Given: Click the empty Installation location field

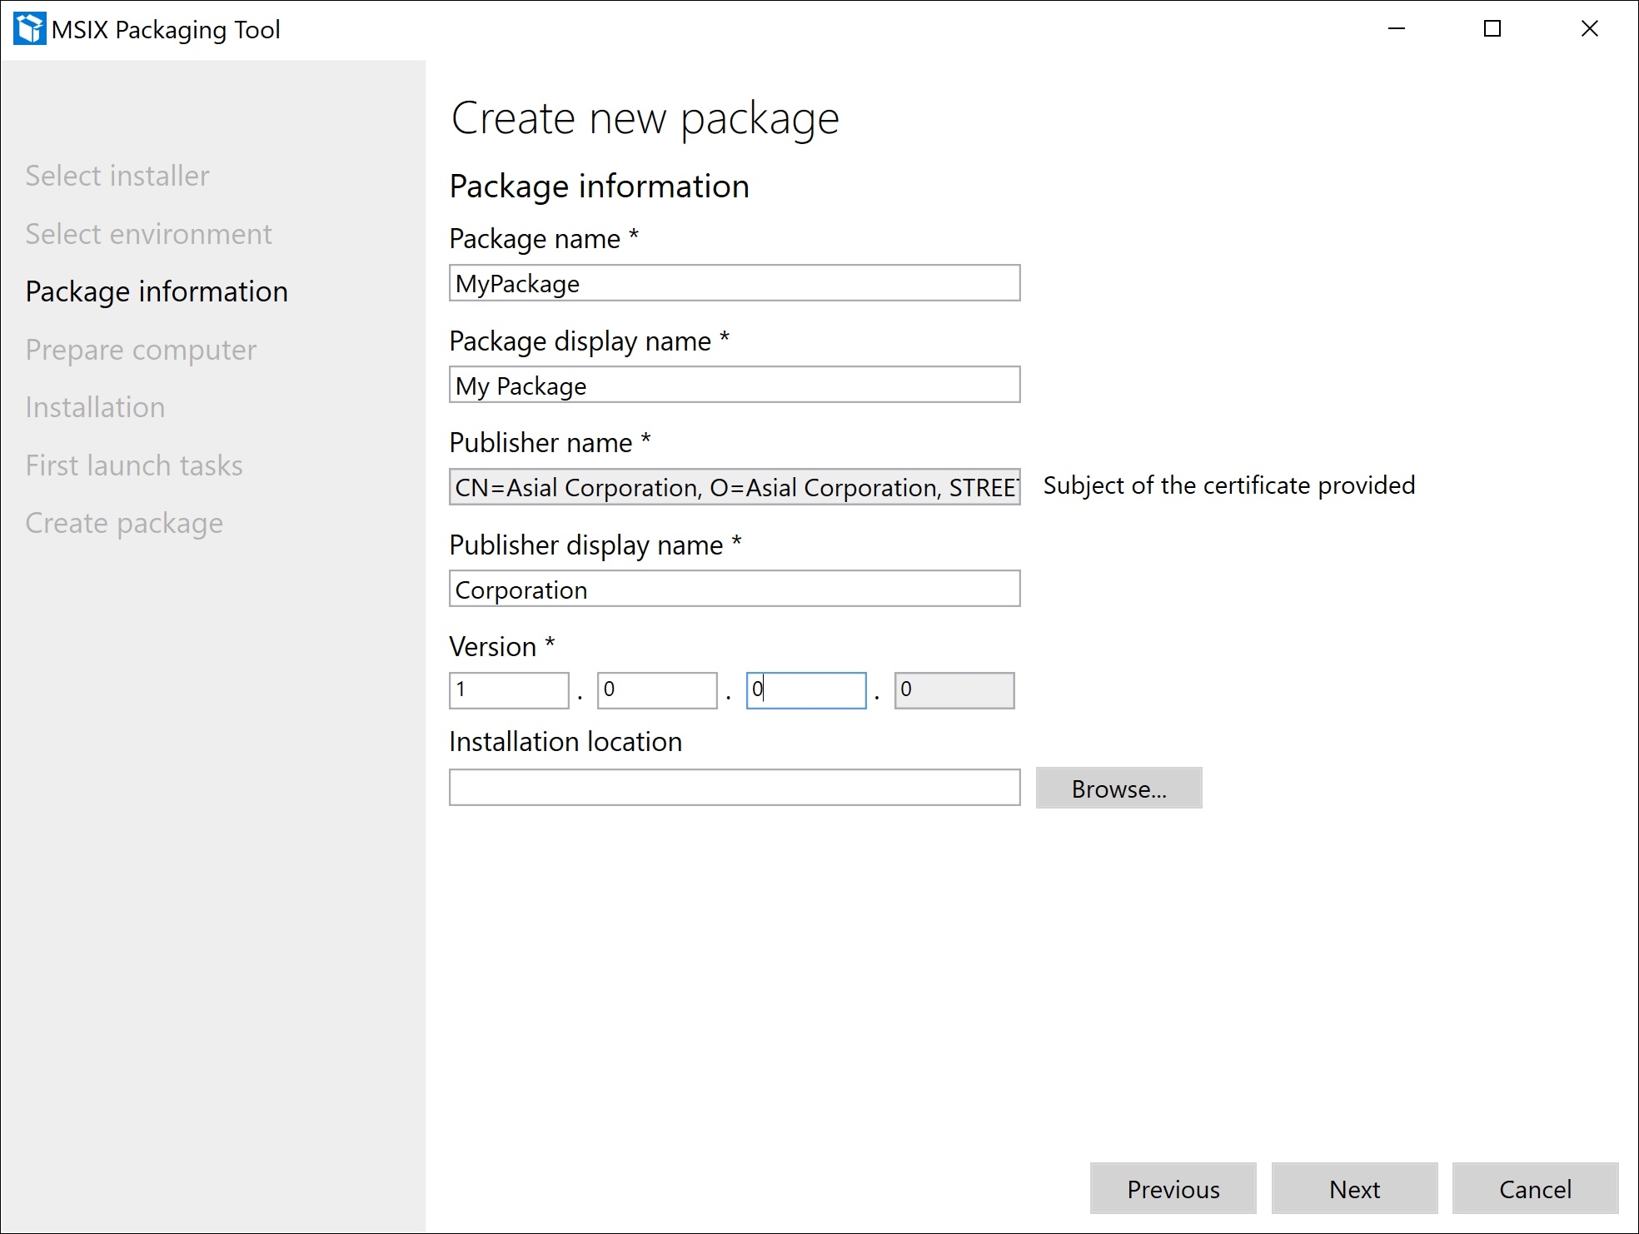Looking at the screenshot, I should [x=734, y=788].
